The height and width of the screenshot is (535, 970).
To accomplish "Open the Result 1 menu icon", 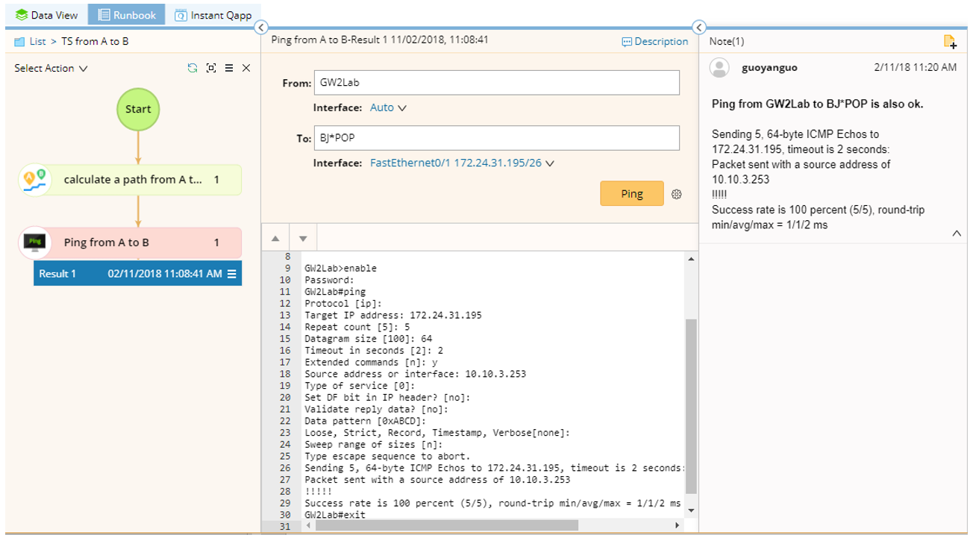I will click(231, 274).
